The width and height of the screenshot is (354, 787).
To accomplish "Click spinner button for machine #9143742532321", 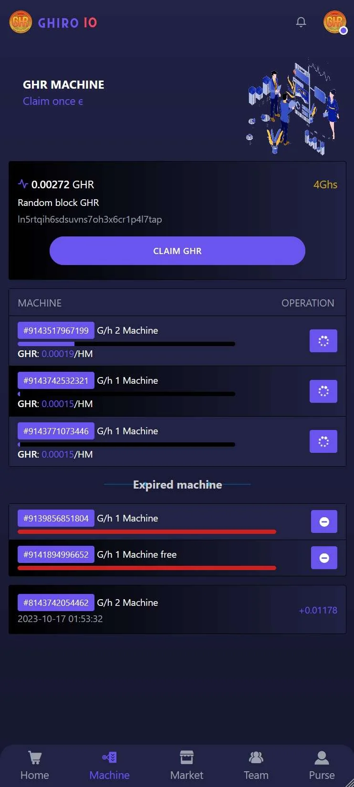I will pyautogui.click(x=323, y=391).
